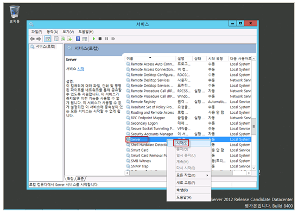Image resolution: width=298 pixels, height=213 pixels.
Task: Click the Shell Hardware Detection service icon
Action: pos(128,145)
